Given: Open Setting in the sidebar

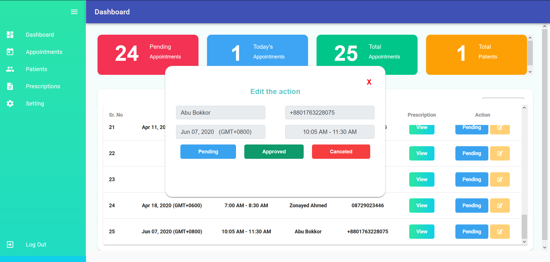Looking at the screenshot, I should pyautogui.click(x=35, y=103).
